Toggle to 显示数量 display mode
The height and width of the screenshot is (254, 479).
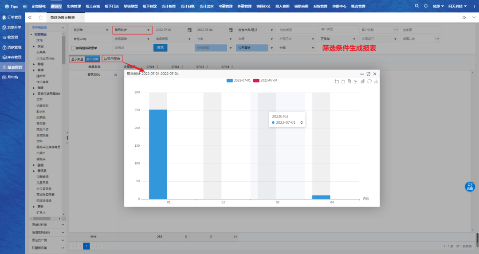[x=77, y=59]
